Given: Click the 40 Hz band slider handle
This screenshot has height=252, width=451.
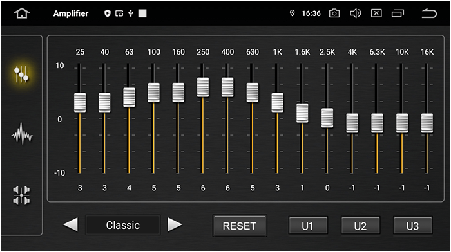Looking at the screenshot, I should tap(104, 102).
